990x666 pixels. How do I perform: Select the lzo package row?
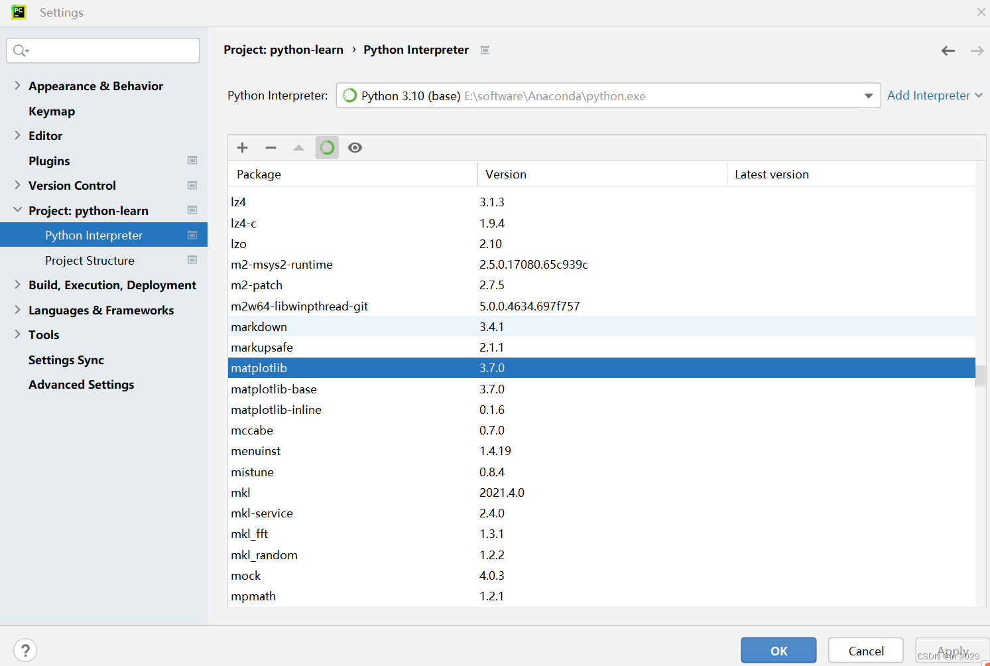coord(601,243)
